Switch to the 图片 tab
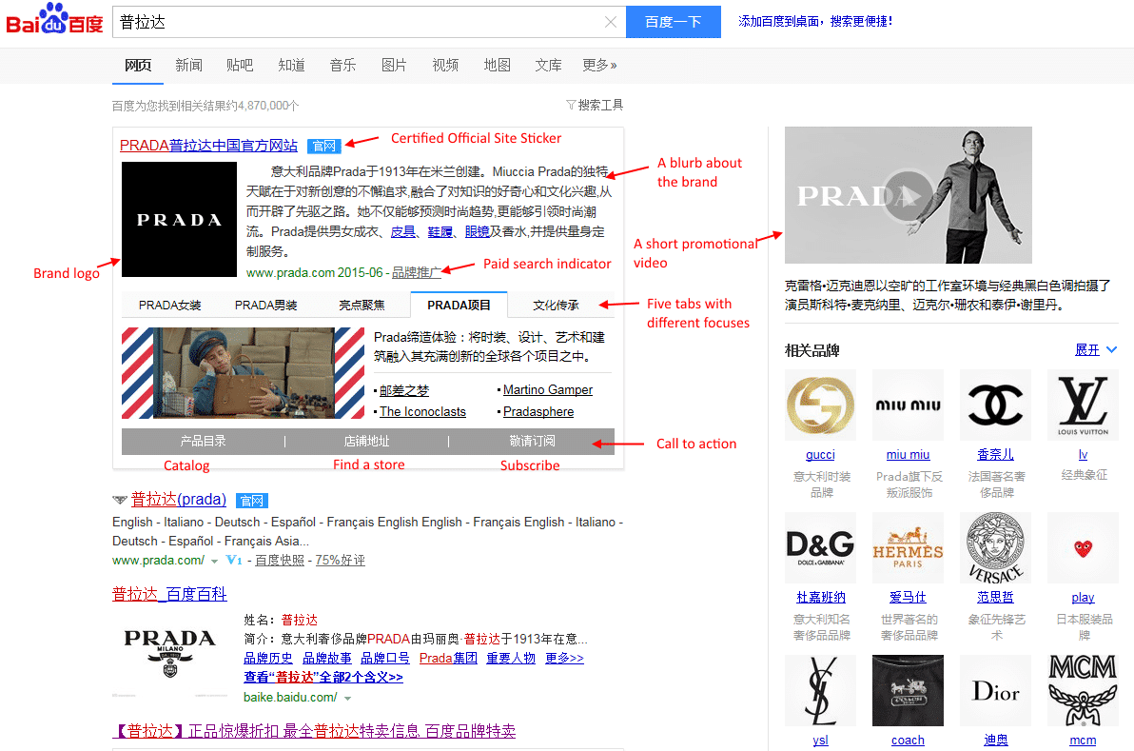Viewport: 1134px width, 751px height. [x=394, y=65]
